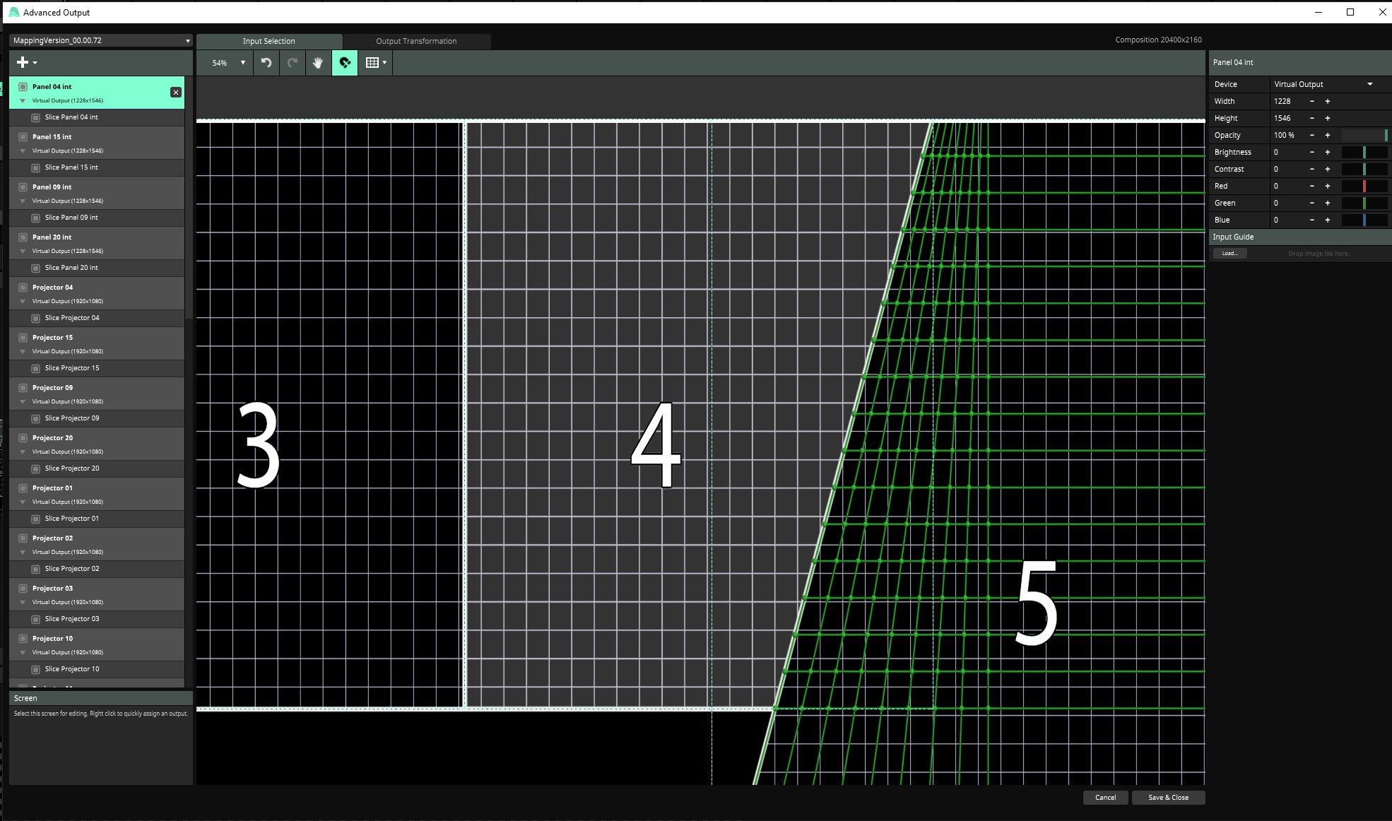Increase Width with the plus stepper

(1328, 102)
